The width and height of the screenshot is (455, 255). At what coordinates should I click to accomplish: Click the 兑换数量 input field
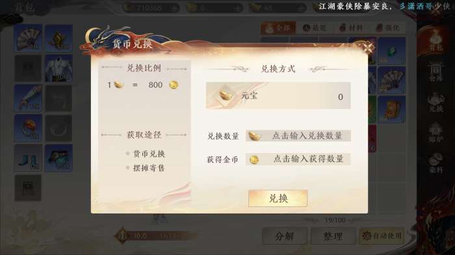(x=298, y=136)
